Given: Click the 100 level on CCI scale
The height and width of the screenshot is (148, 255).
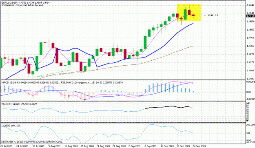Looking at the screenshot, I should point(248,133).
